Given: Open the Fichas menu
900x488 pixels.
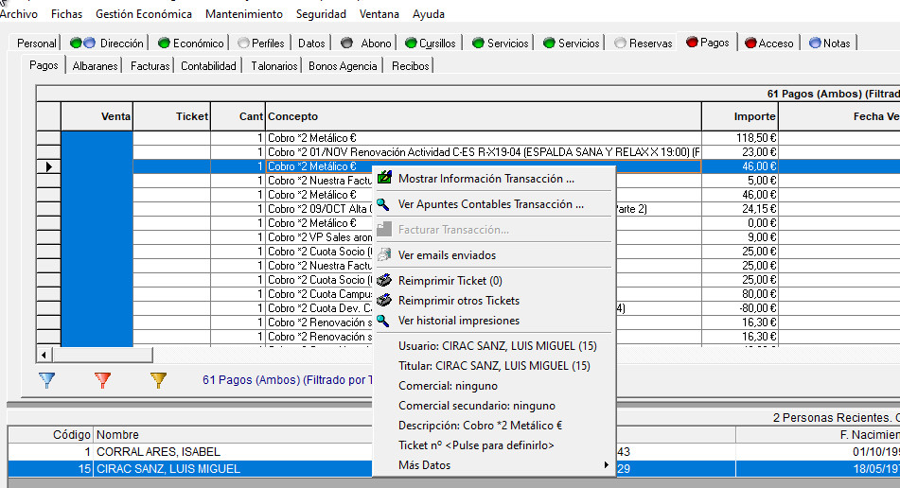Looking at the screenshot, I should 66,14.
